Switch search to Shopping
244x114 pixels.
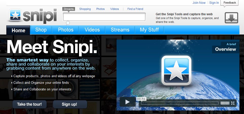coord(85,9)
